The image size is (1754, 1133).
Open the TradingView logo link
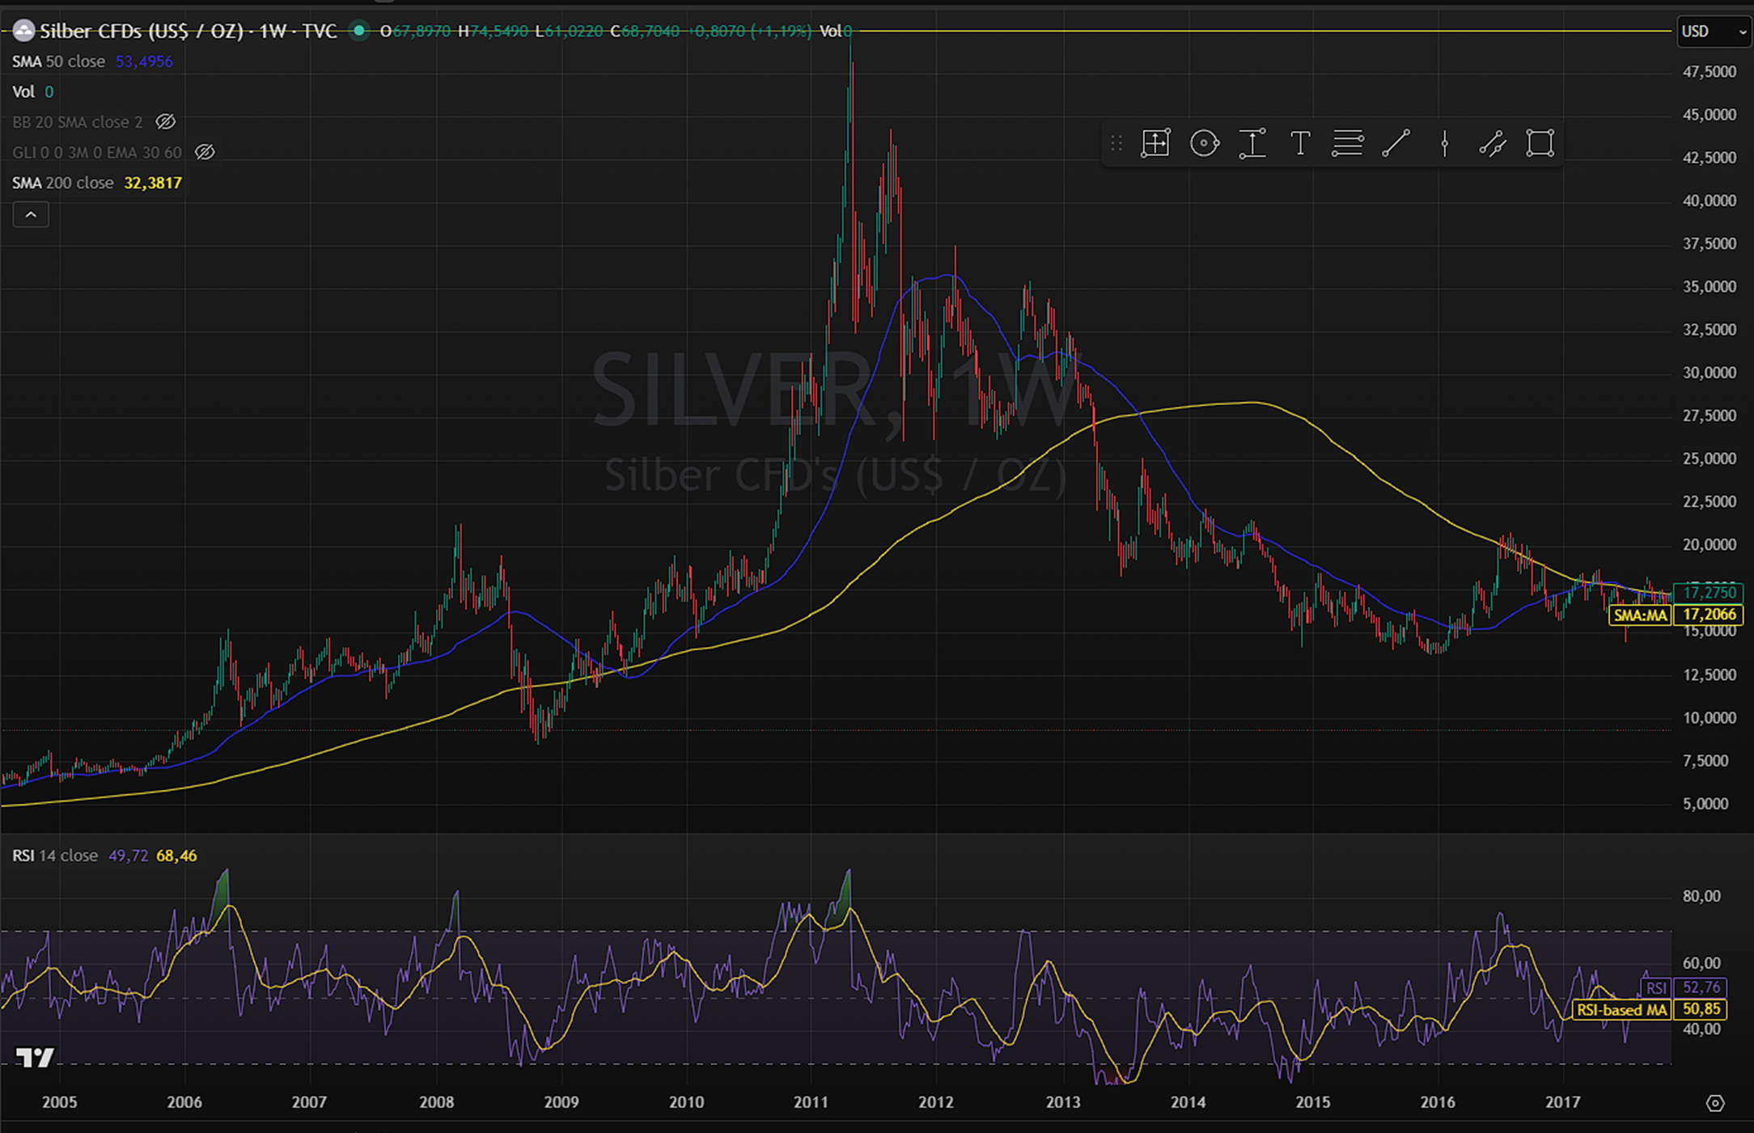(x=35, y=1057)
